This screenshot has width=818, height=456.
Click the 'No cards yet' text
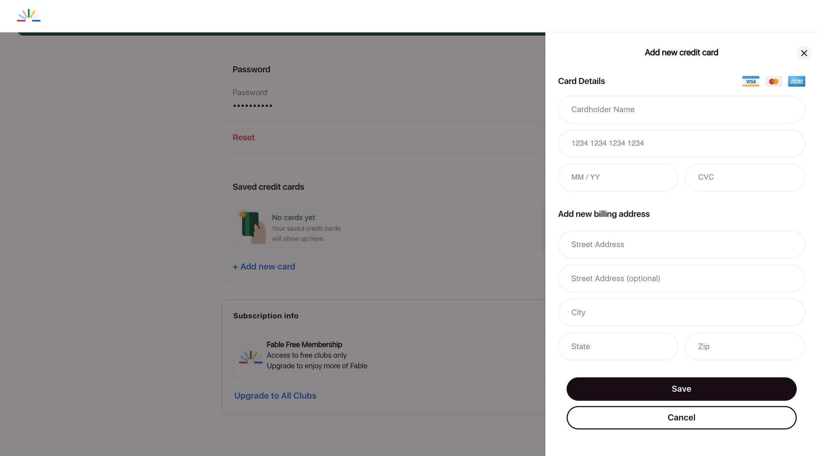pyautogui.click(x=293, y=217)
